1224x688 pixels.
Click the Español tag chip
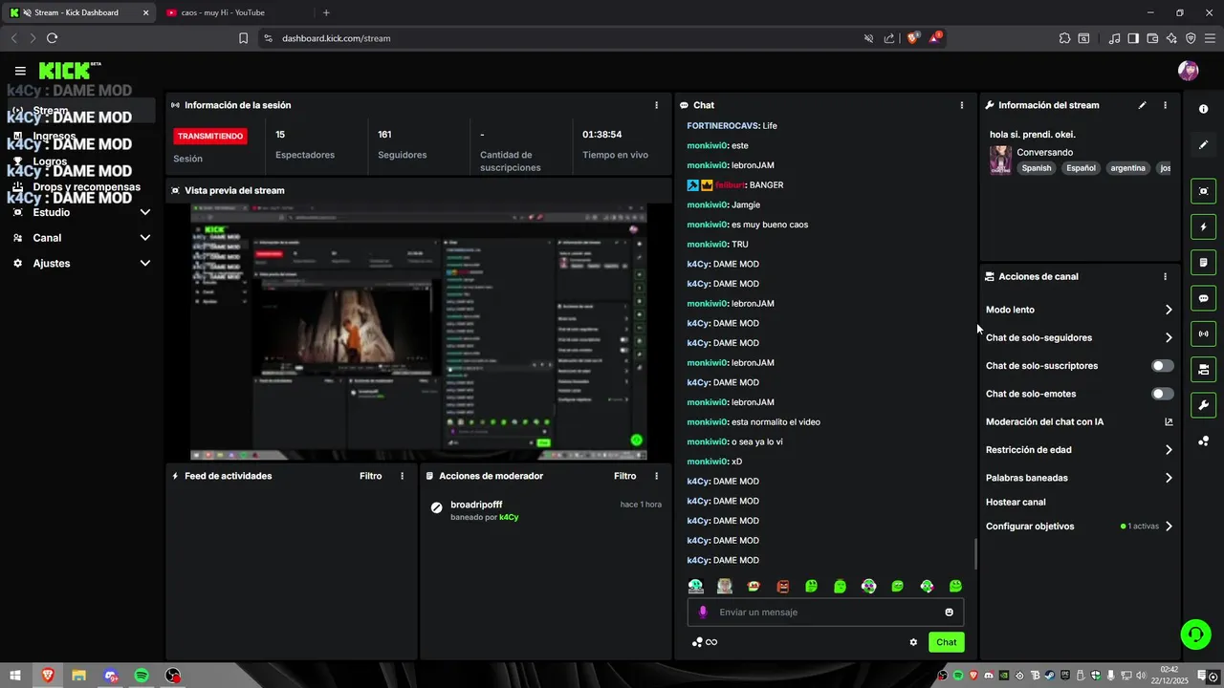click(x=1081, y=168)
